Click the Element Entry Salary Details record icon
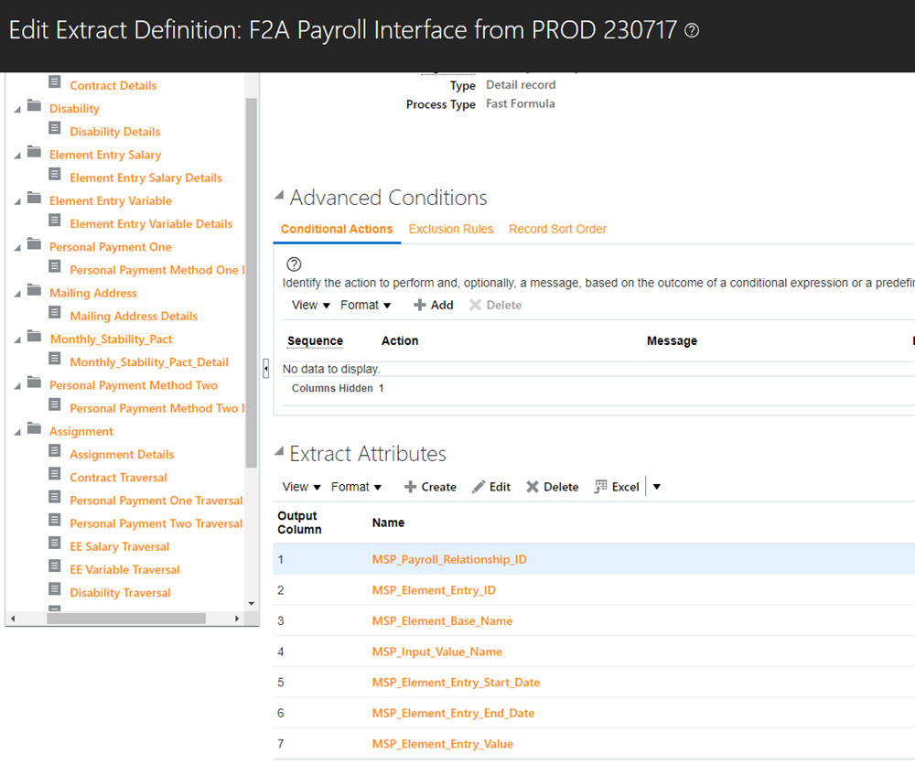Image resolution: width=915 pixels, height=765 pixels. pos(55,174)
